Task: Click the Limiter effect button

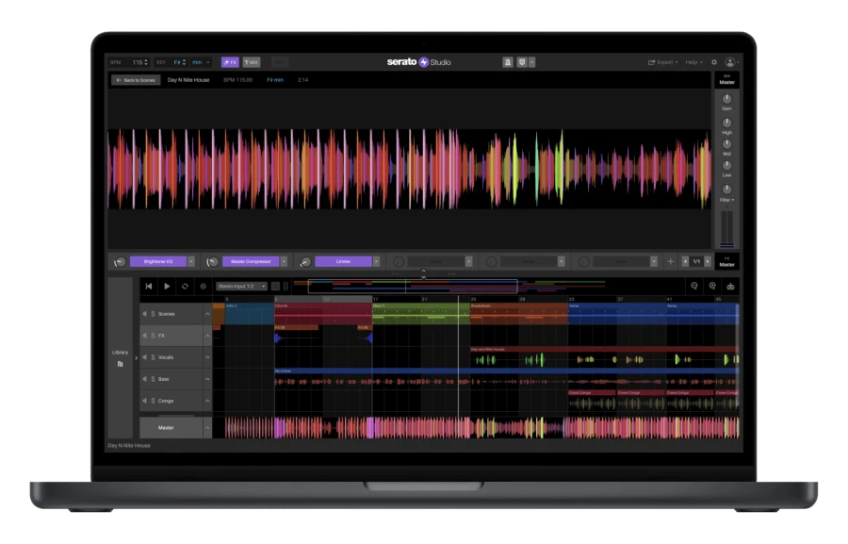Action: 343,261
